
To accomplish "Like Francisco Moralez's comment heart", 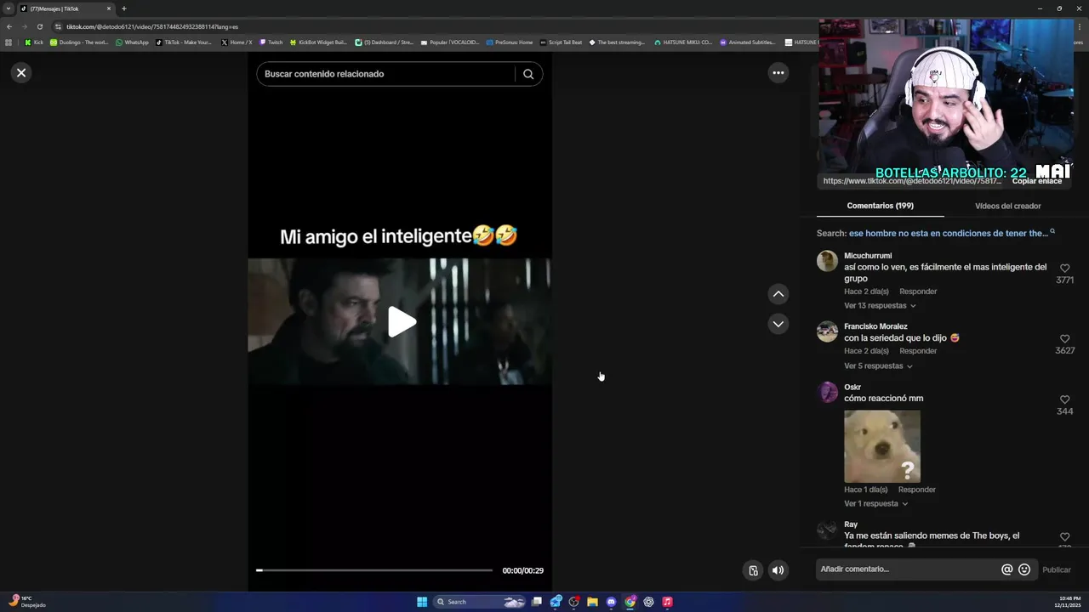I will [1064, 339].
